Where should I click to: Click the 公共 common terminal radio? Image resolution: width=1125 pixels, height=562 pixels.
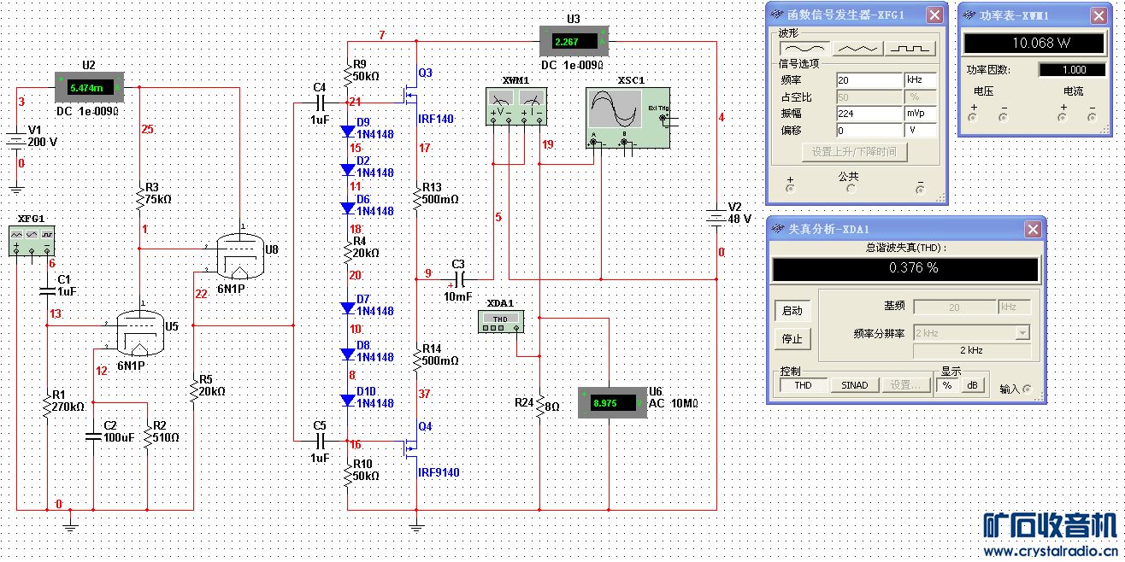[851, 189]
